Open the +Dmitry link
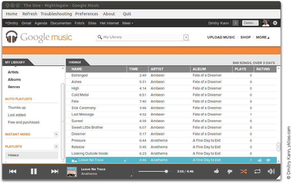Screen dimensions: 291x183 [12, 23]
